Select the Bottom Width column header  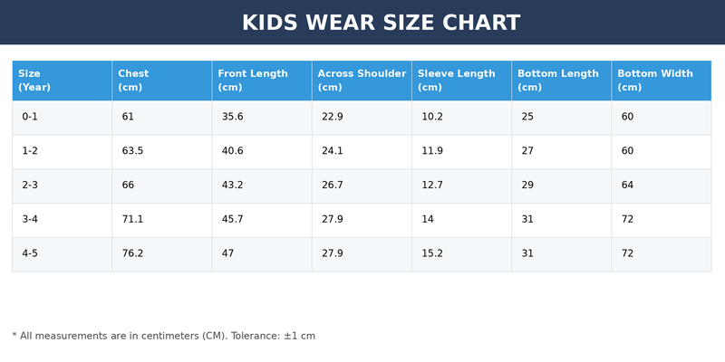click(662, 81)
